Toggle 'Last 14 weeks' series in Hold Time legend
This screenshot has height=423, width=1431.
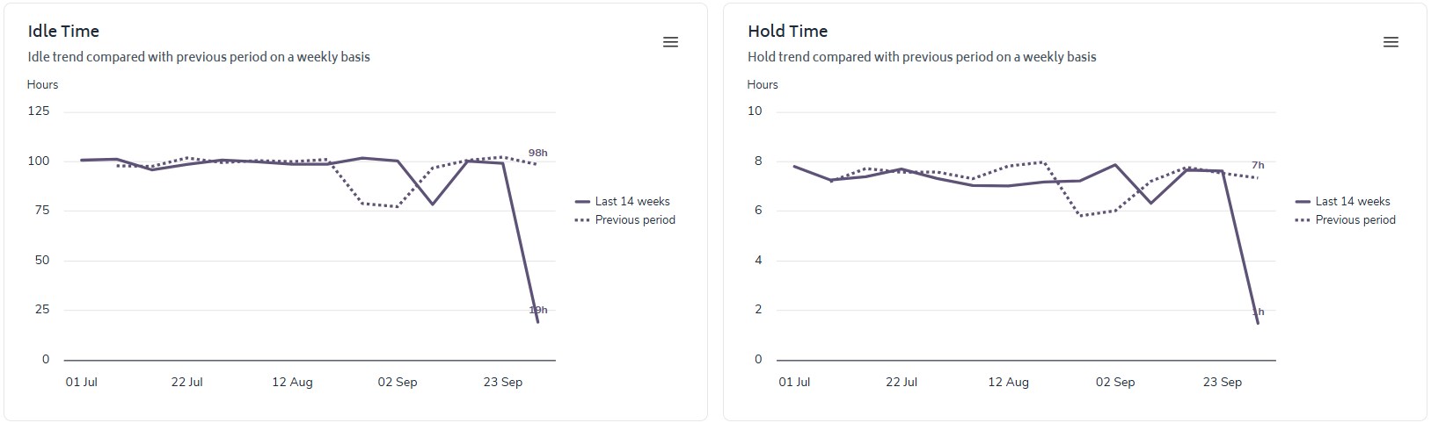point(1352,202)
